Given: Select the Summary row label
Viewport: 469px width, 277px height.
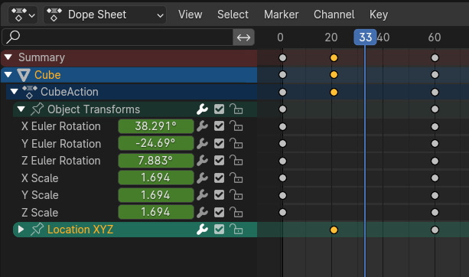Looking at the screenshot, I should [41, 57].
